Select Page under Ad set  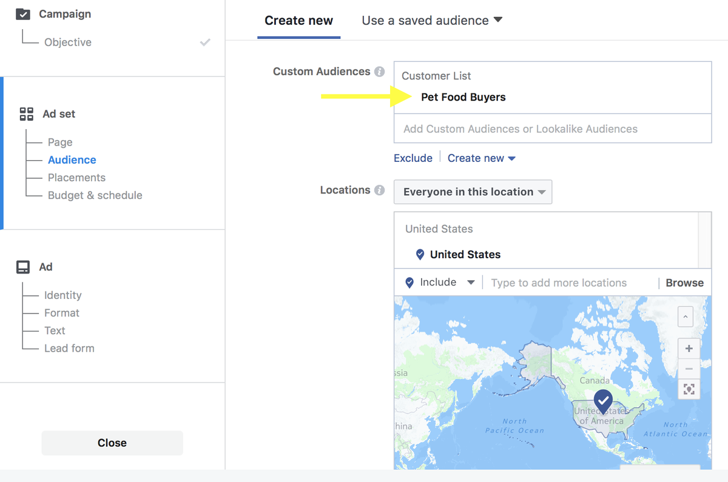click(x=60, y=142)
